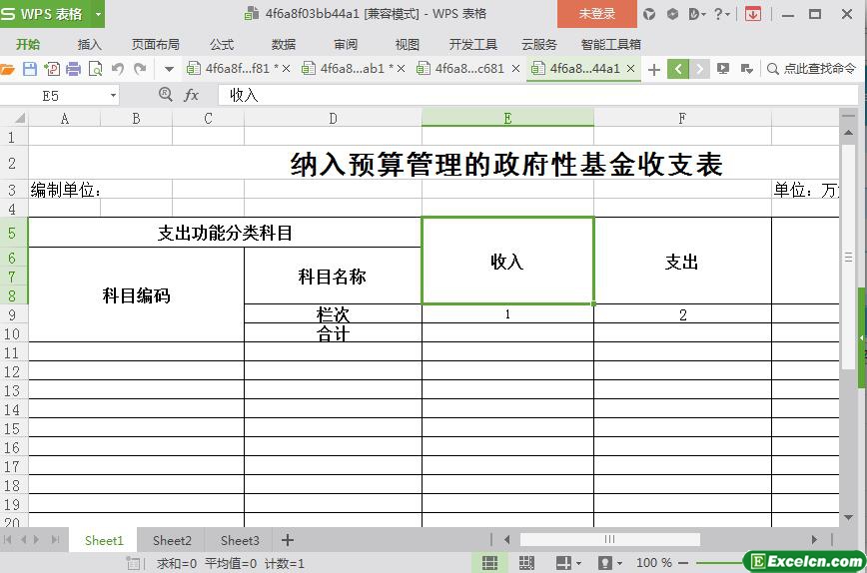Toggle the normal view grid icon in status bar

click(x=489, y=563)
